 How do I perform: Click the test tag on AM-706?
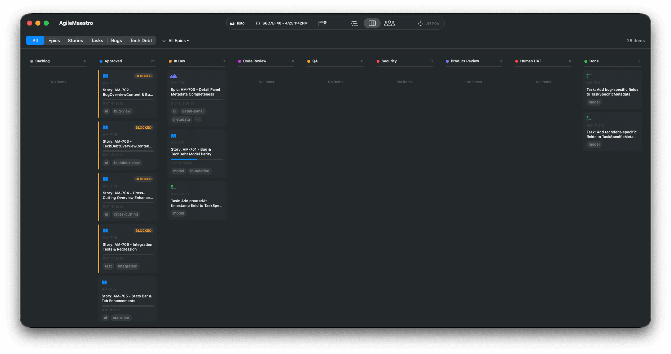(109, 266)
